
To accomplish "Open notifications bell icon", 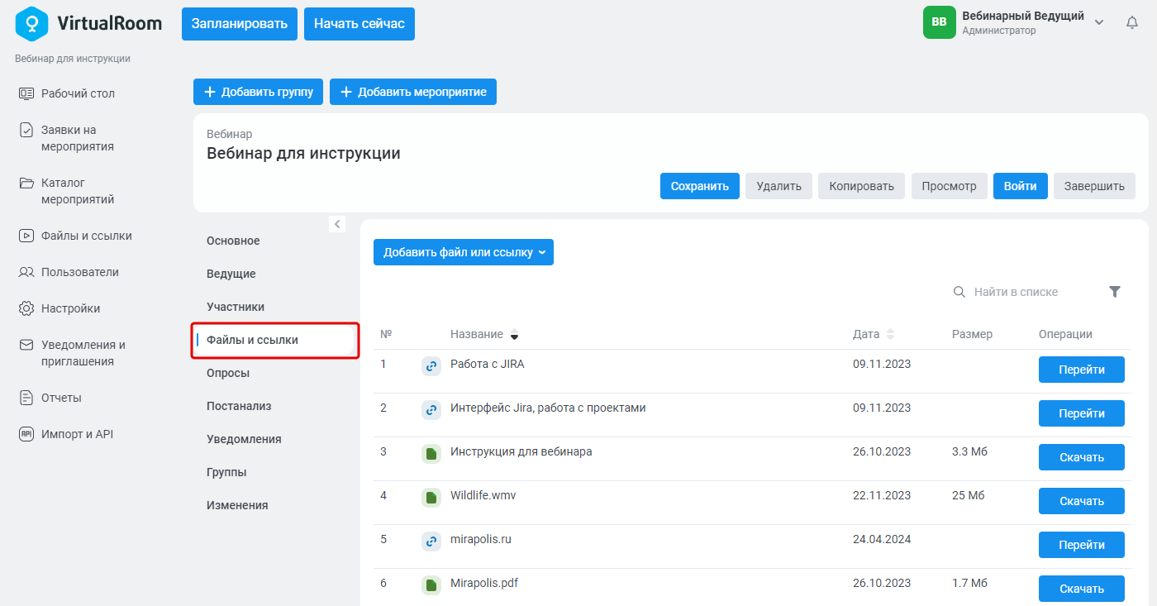I will click(x=1132, y=22).
